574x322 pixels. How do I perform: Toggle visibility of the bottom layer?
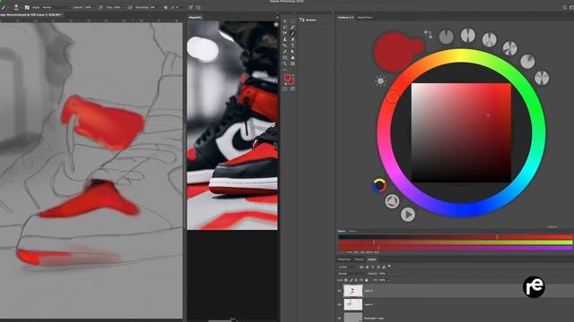[x=339, y=318]
